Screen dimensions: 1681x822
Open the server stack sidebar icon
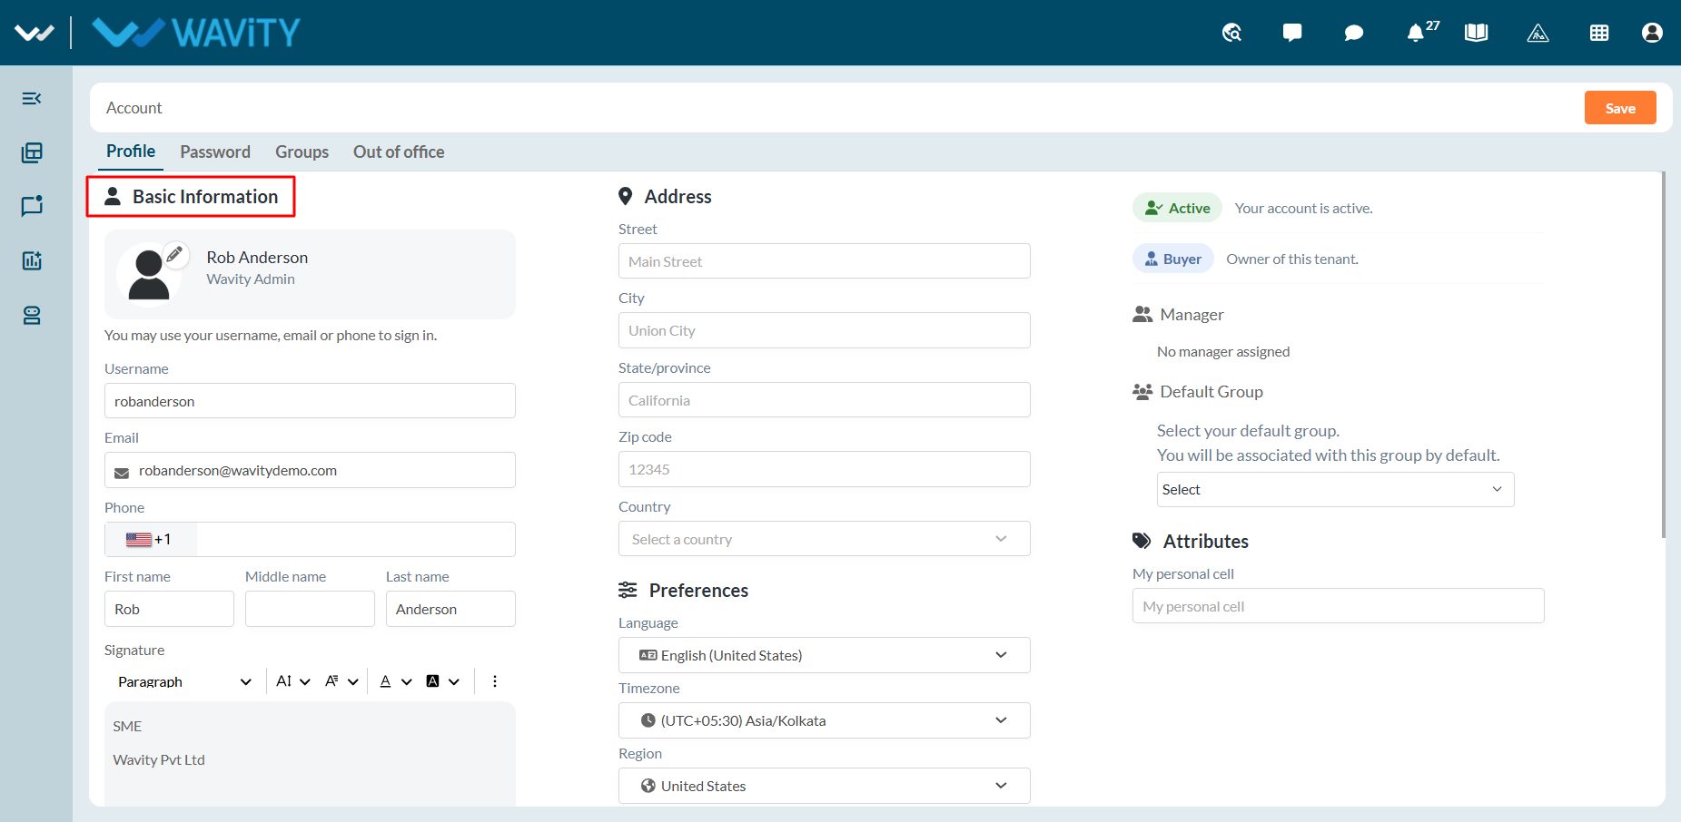tap(32, 315)
